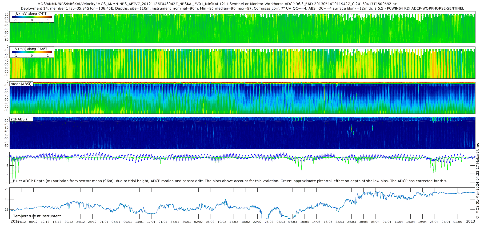Image resolution: width=480 pixels, height=226 pixels.
Task: Click the 'V (m/s) along -164°T' legend title
Action: (31, 49)
